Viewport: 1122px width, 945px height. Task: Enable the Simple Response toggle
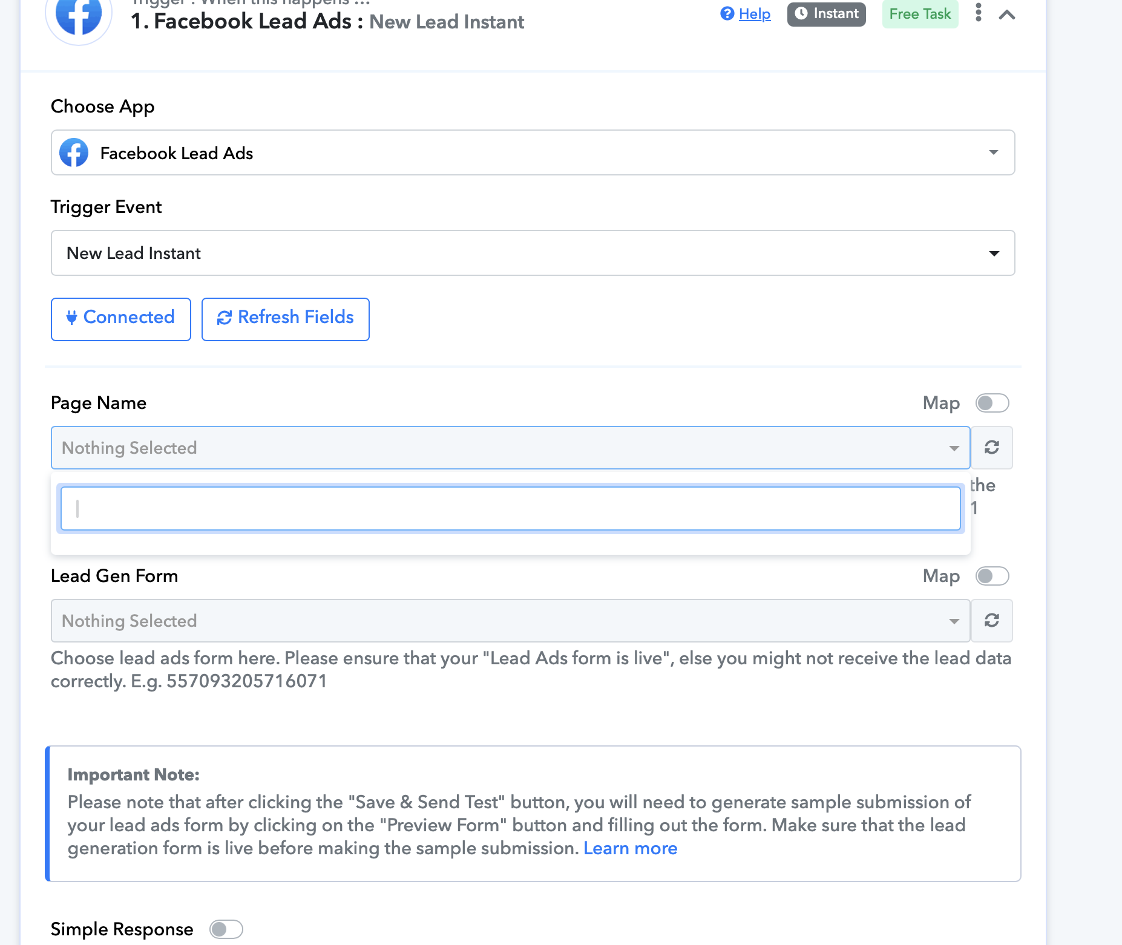(226, 929)
